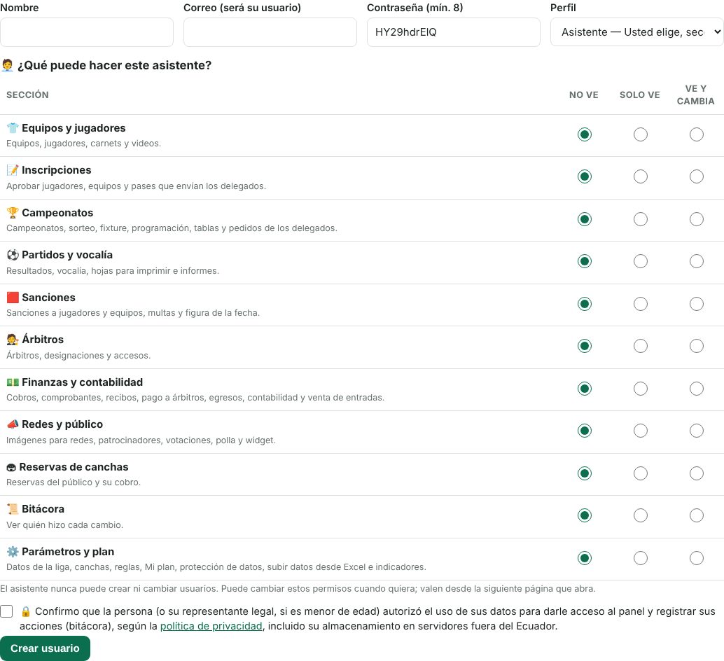
Task: Set Equipos y jugadores to Solo ve
Action: (641, 134)
